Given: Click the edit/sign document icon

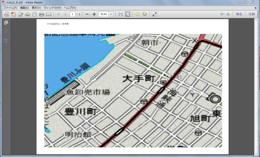Looking at the screenshot, I should (x=21, y=14).
